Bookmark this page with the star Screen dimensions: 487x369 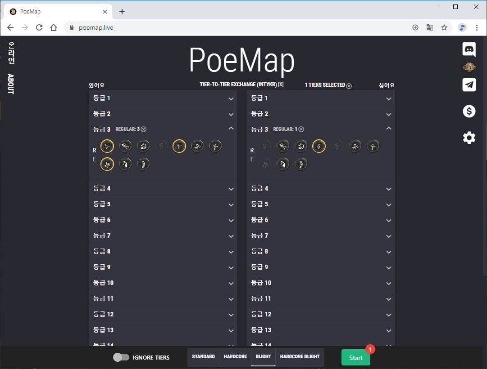click(444, 27)
